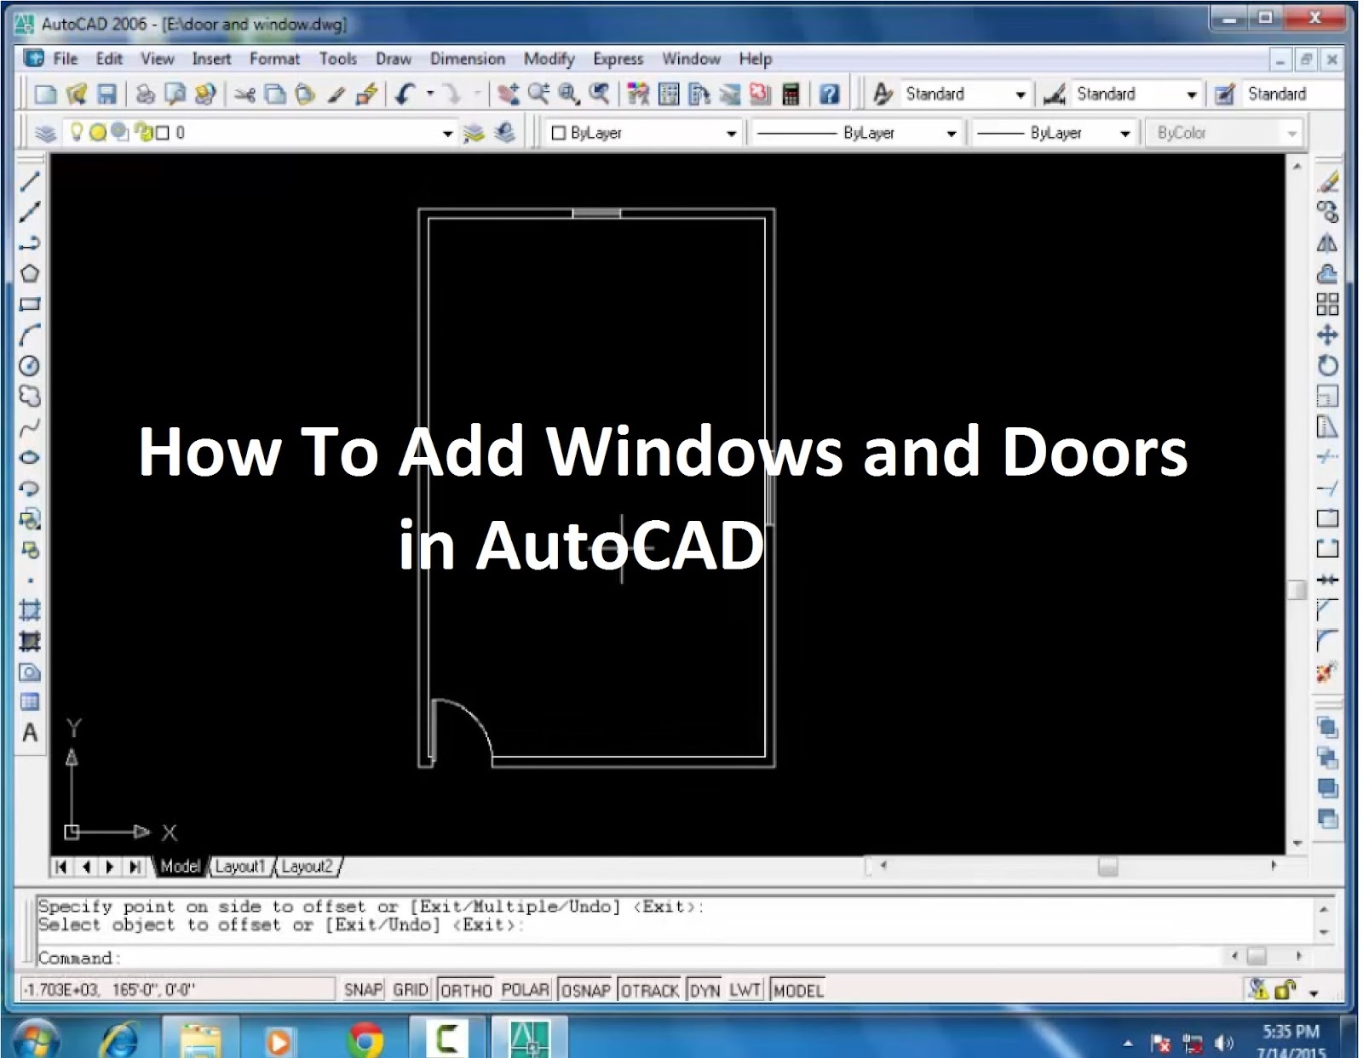Open the Layer Properties Manager icon
The width and height of the screenshot is (1363, 1058).
click(46, 133)
